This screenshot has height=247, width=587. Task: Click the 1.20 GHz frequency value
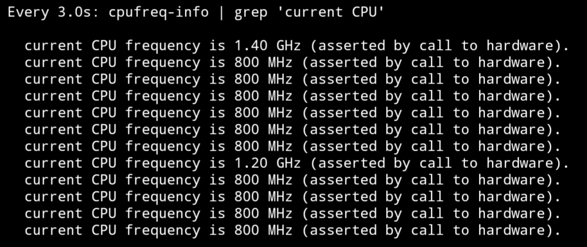(x=267, y=163)
